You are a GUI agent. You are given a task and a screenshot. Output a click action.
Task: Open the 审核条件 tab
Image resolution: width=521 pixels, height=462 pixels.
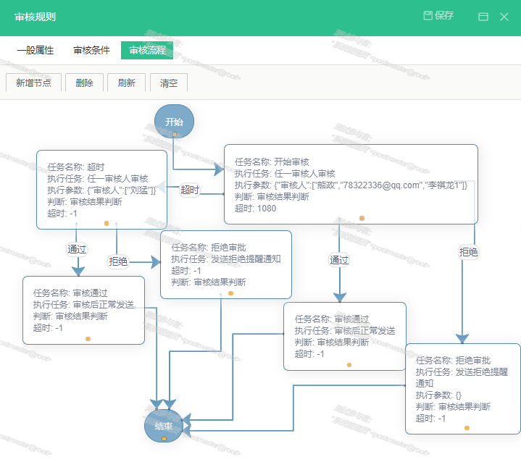coord(92,51)
